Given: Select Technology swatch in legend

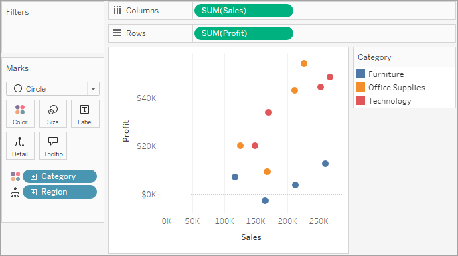Looking at the screenshot, I should 360,100.
